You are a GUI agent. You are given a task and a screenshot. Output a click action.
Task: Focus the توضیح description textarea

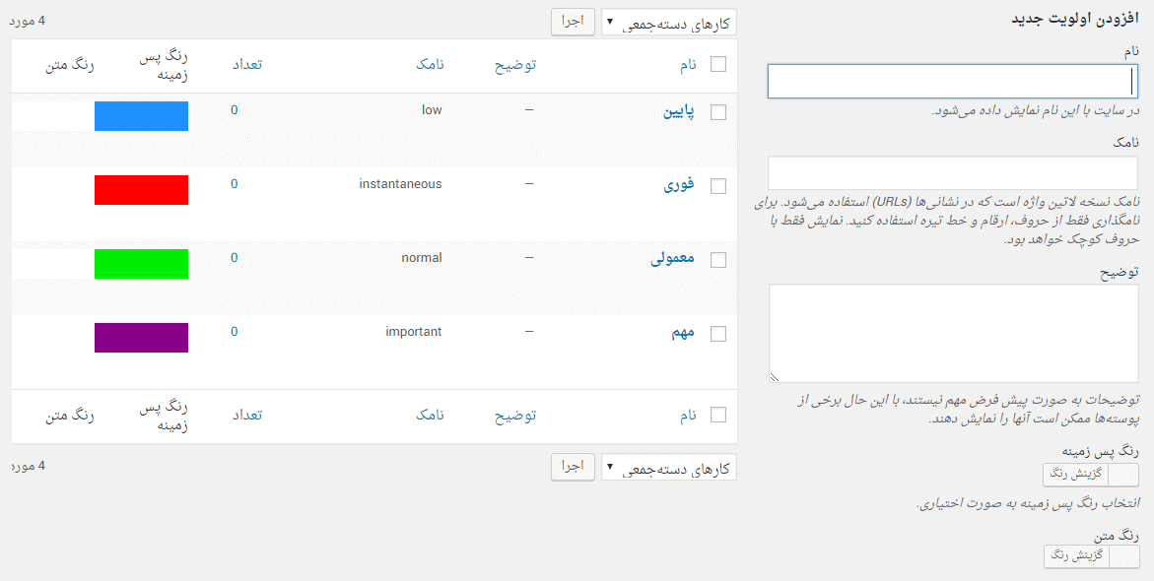tap(953, 333)
